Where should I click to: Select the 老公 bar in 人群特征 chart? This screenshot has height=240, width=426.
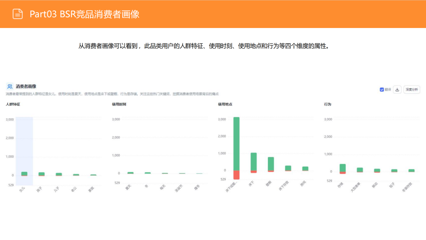click(x=76, y=175)
